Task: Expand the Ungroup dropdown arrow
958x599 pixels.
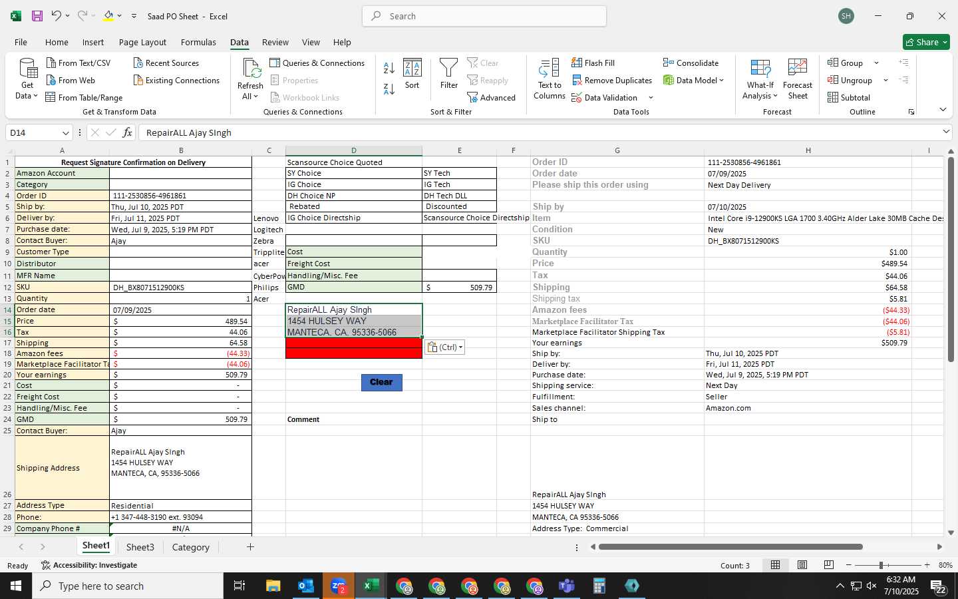Action: coord(885,81)
